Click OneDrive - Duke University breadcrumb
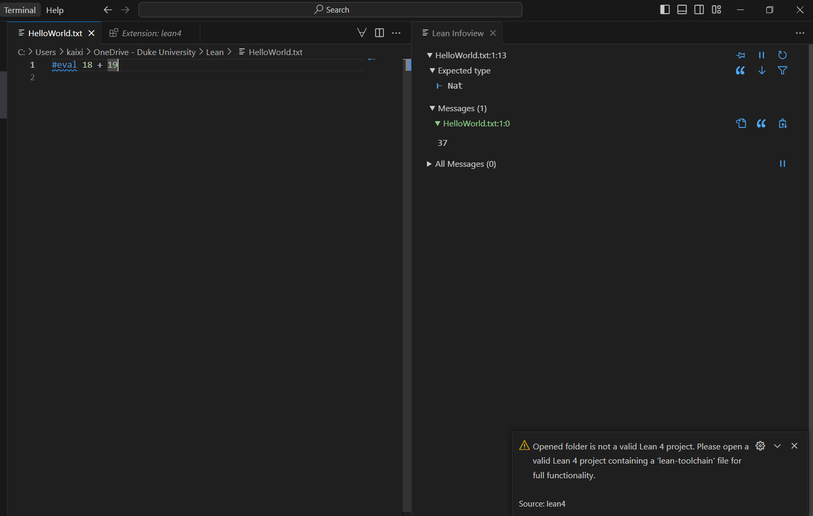 (x=144, y=52)
